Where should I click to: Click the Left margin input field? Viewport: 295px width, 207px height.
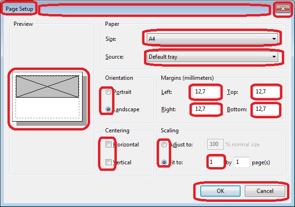[x=206, y=92]
